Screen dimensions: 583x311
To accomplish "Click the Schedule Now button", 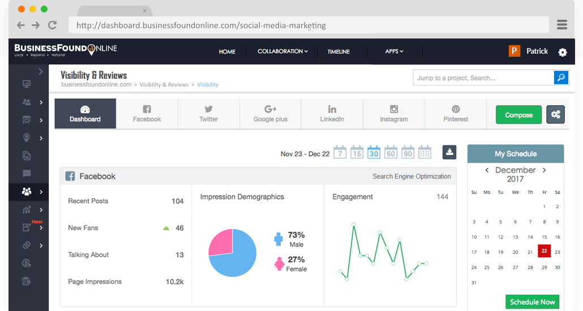I will (532, 302).
